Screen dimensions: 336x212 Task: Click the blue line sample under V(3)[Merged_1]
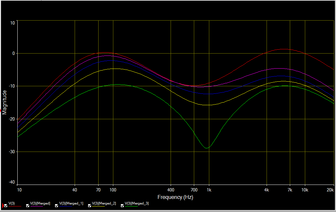(65, 206)
